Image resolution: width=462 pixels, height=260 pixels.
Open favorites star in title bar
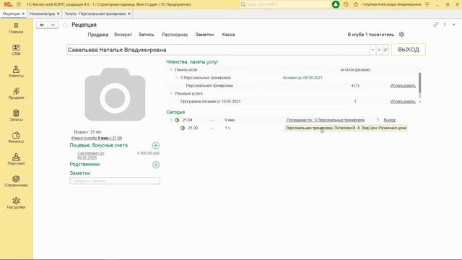click(356, 4)
